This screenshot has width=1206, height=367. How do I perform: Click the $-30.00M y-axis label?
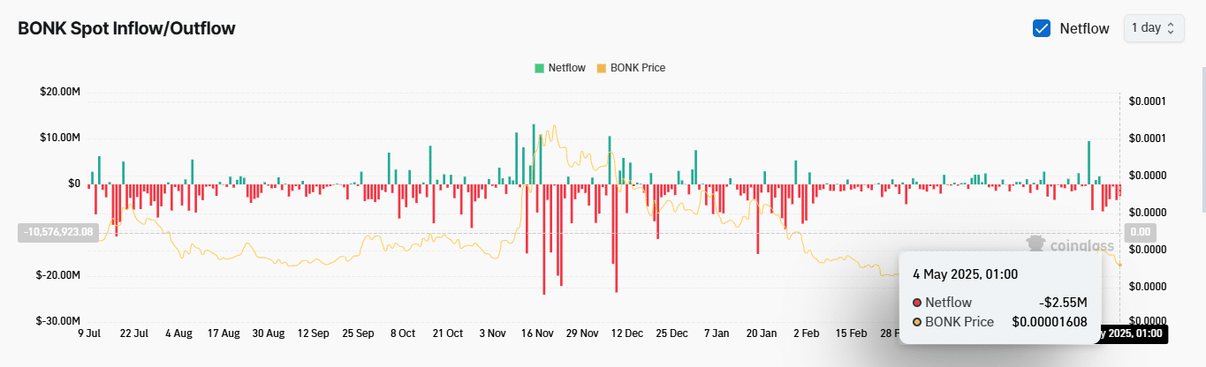click(59, 321)
